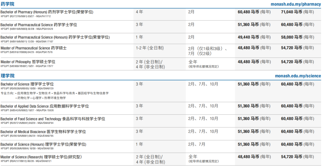This screenshot has height=166, width=322.
Task: Click 全年 intake in Master of Philosophy row
Action: [x=193, y=62]
